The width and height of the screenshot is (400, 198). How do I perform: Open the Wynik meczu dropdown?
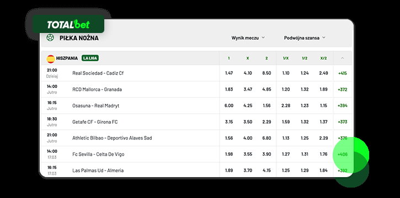248,38
